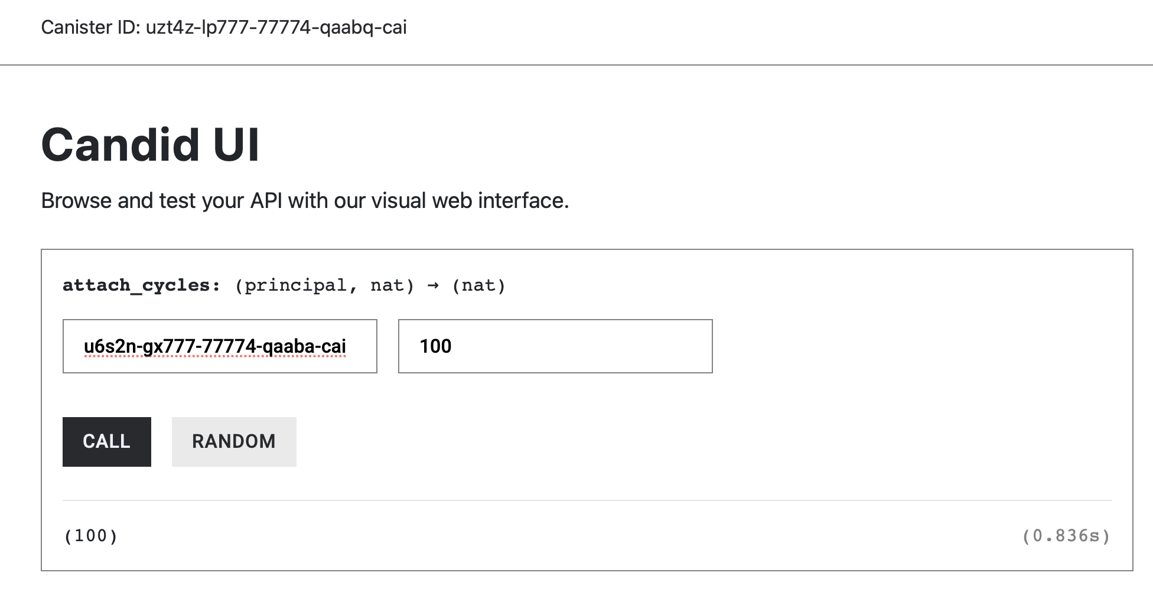Select the subtitle about browsing your API
The image size is (1153, 592).
(x=305, y=200)
